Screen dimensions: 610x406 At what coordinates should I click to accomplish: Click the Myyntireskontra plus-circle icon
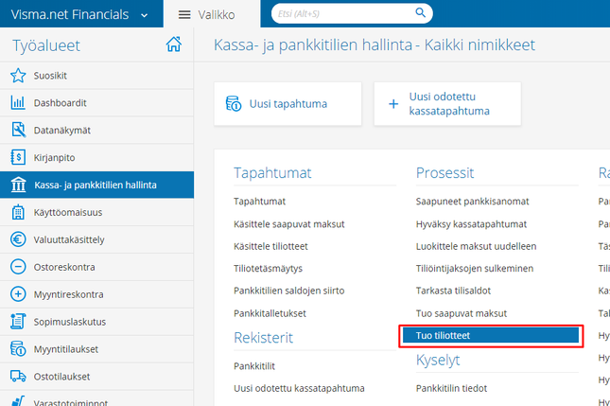[17, 294]
